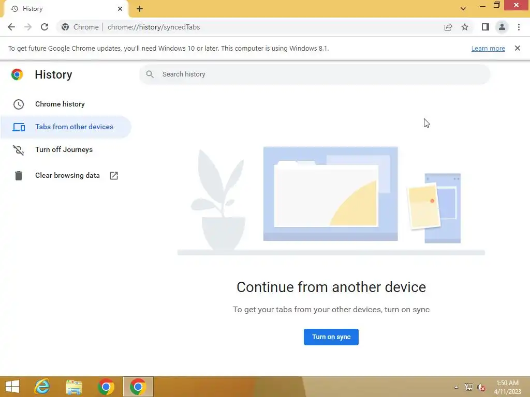Open Chrome's three-dot menu
The image size is (530, 397).
pyautogui.click(x=519, y=27)
